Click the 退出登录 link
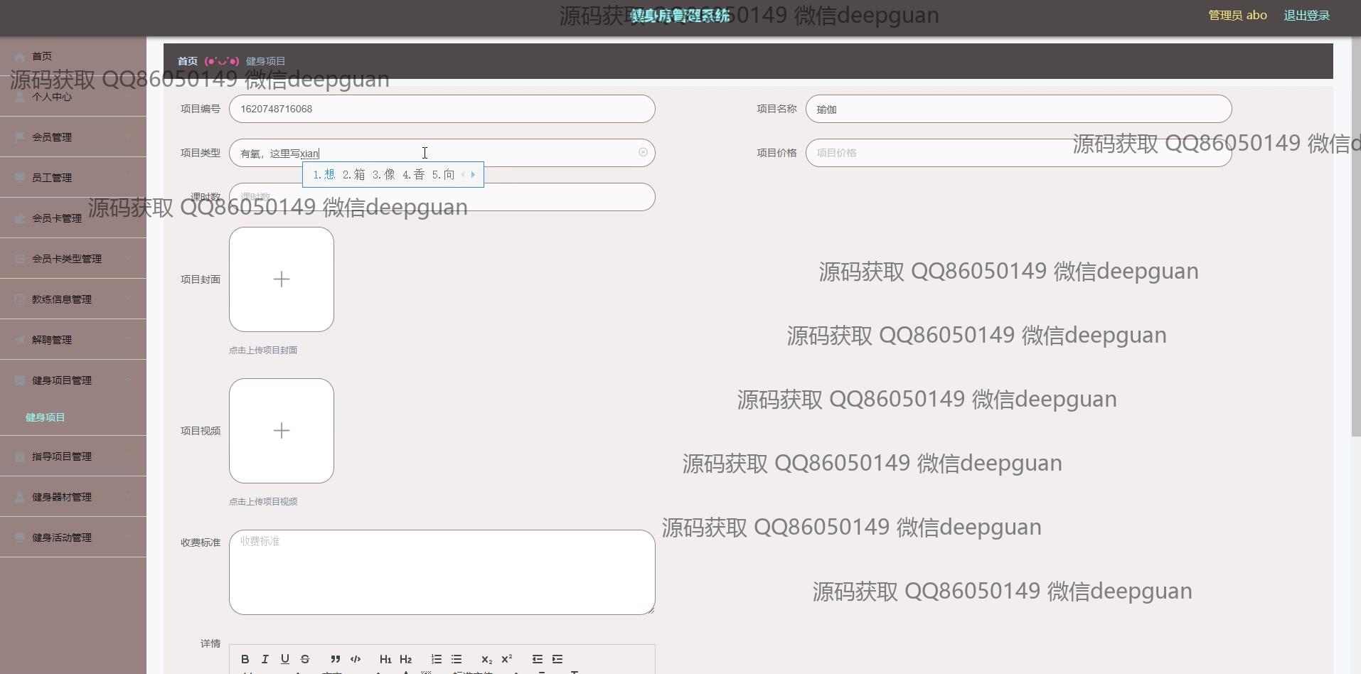 [1306, 15]
